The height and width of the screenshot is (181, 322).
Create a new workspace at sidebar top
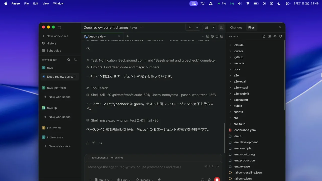pyautogui.click(x=55, y=36)
